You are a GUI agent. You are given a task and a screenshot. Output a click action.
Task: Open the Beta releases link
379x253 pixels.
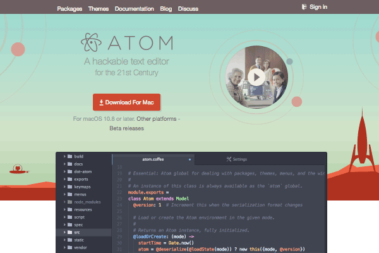[127, 128]
